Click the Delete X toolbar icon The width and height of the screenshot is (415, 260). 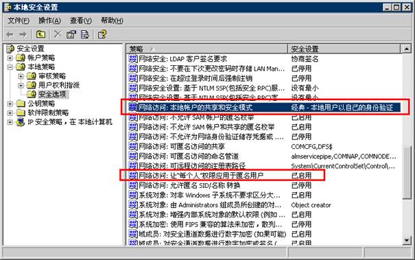[58, 34]
